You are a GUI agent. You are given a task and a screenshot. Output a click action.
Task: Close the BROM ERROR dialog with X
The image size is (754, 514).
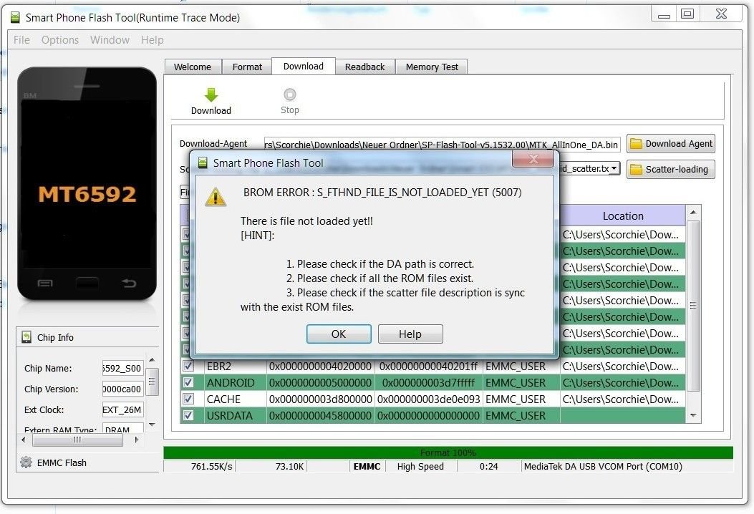click(533, 159)
